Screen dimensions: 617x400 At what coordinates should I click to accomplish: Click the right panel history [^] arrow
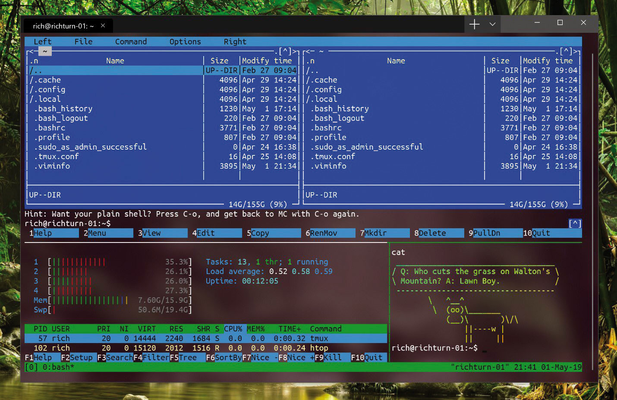[x=565, y=51]
